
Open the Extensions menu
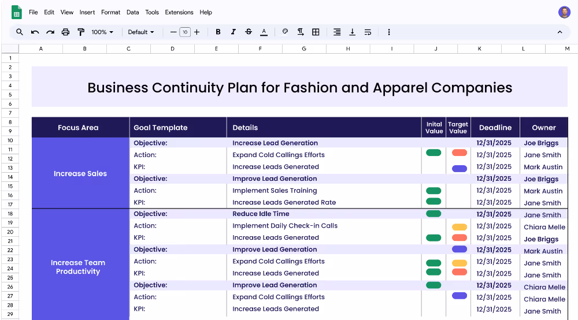tap(179, 12)
